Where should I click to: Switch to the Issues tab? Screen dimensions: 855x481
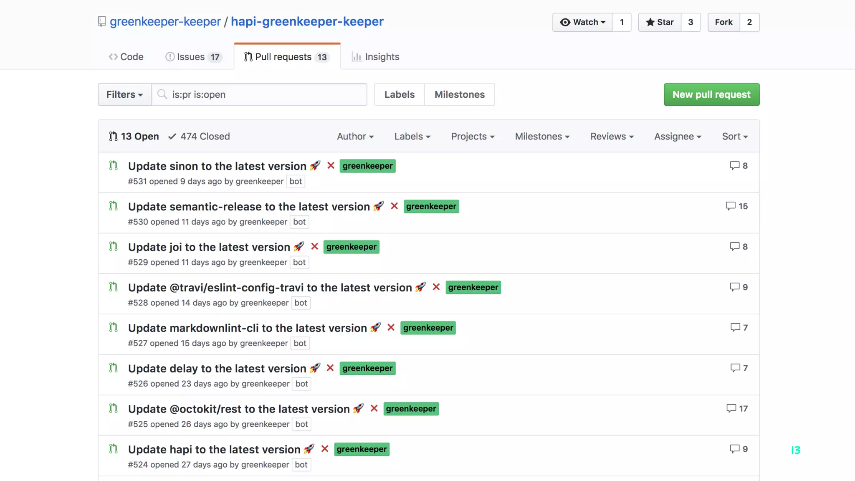click(x=193, y=57)
